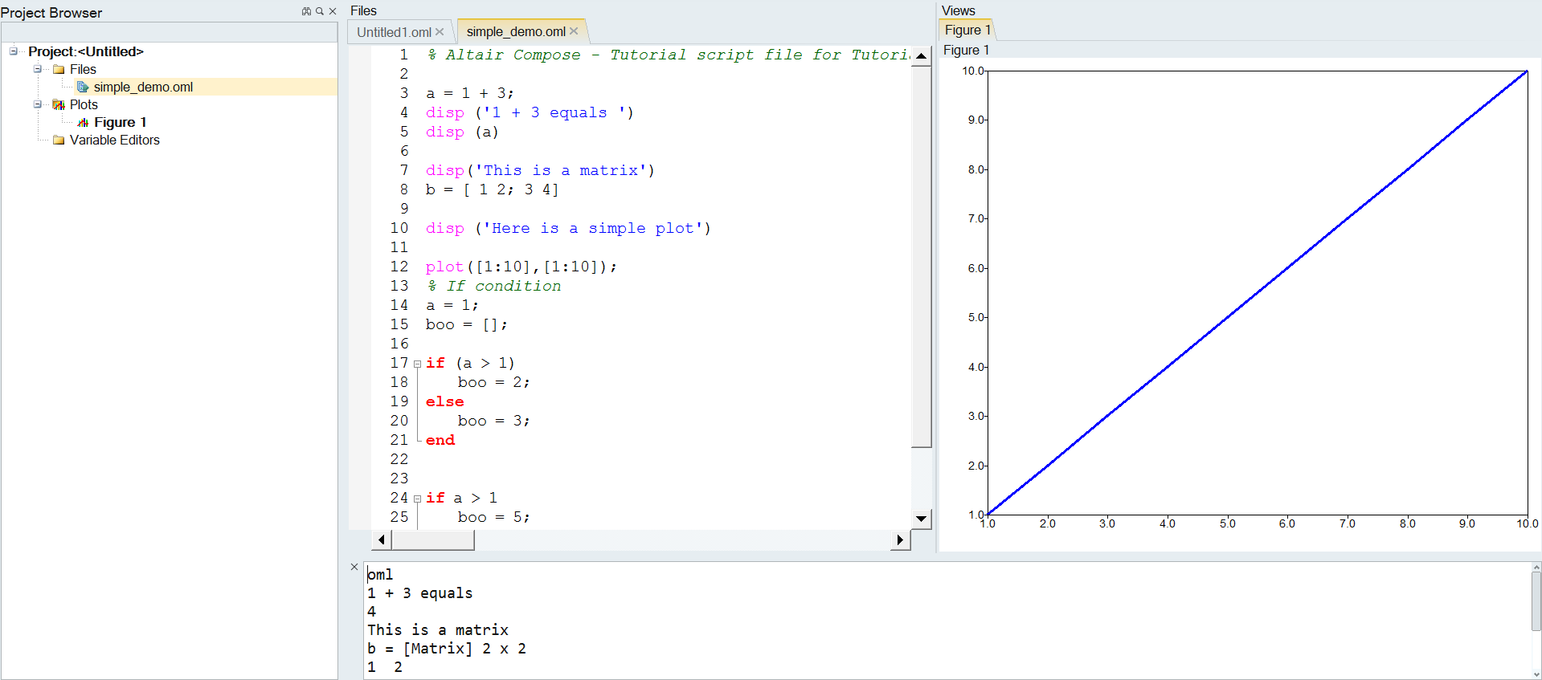Close the Project Browser panel
Screen dimensions: 1542x680
coord(333,11)
